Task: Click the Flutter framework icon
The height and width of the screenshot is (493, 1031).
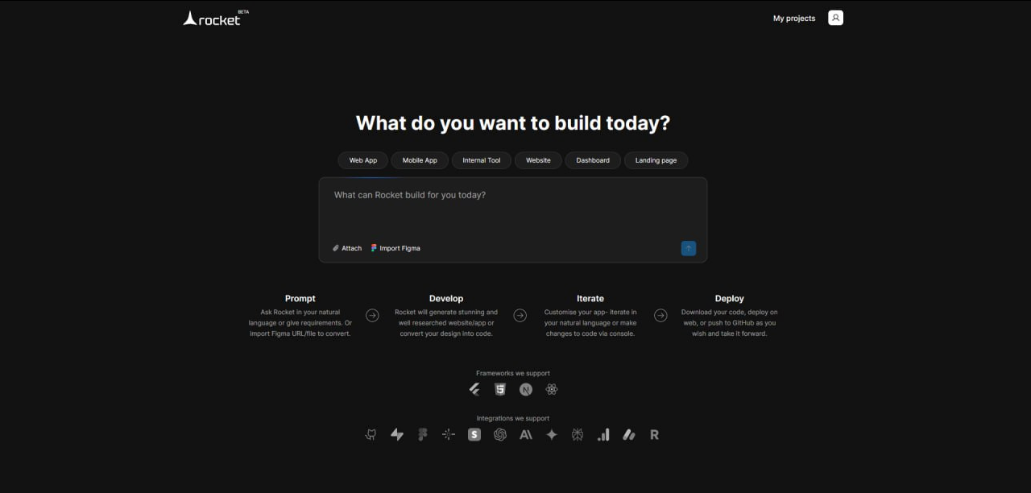Action: (x=474, y=389)
